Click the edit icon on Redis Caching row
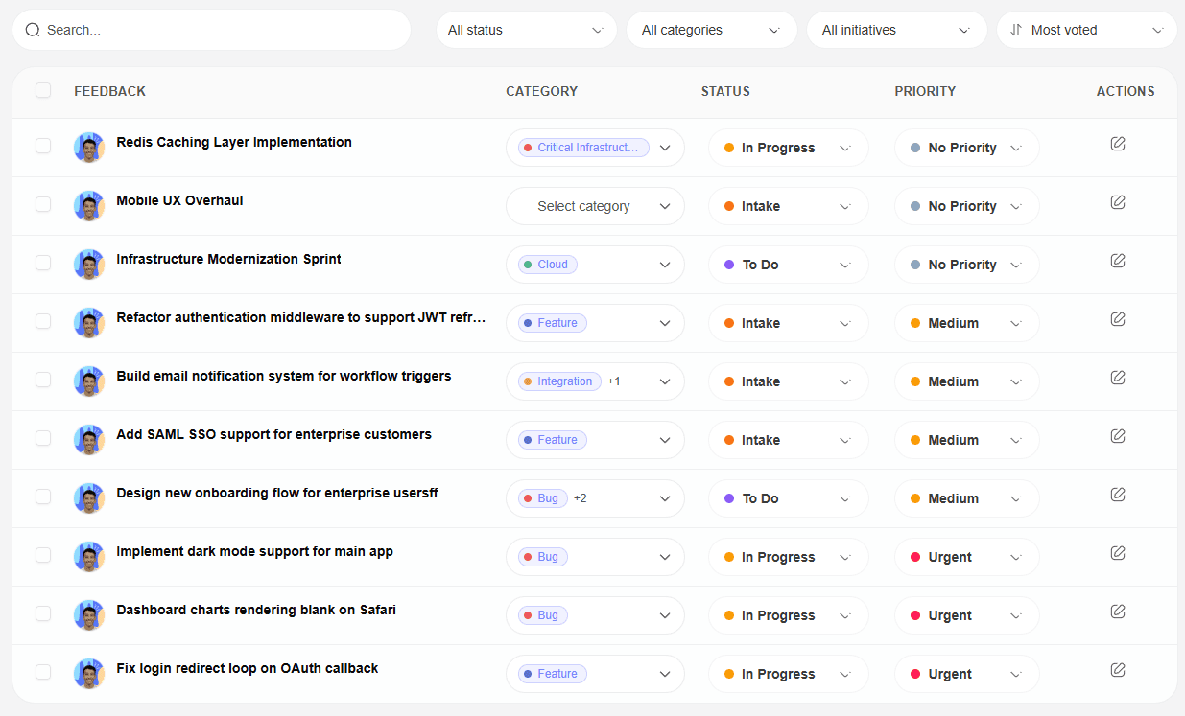The image size is (1185, 716). coord(1118,143)
